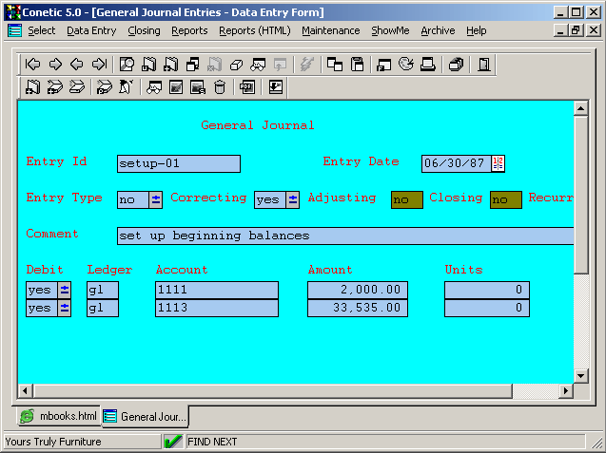Switch to the mbooks.html tab
This screenshot has height=453, width=606.
click(59, 416)
